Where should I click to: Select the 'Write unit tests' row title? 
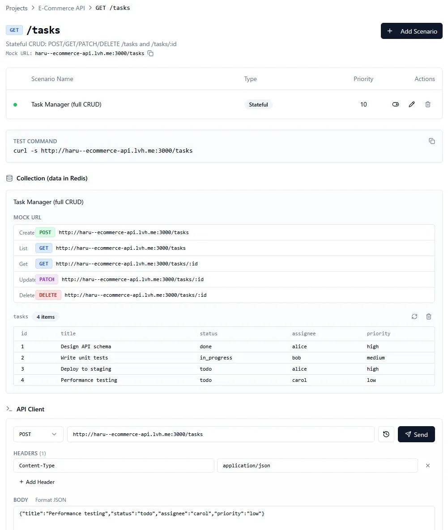tap(84, 358)
